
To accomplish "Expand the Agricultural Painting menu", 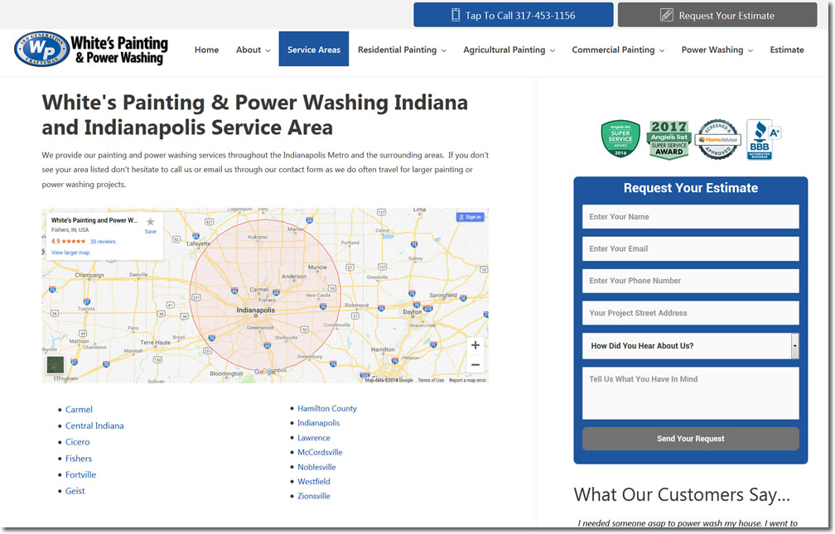I will tap(509, 50).
